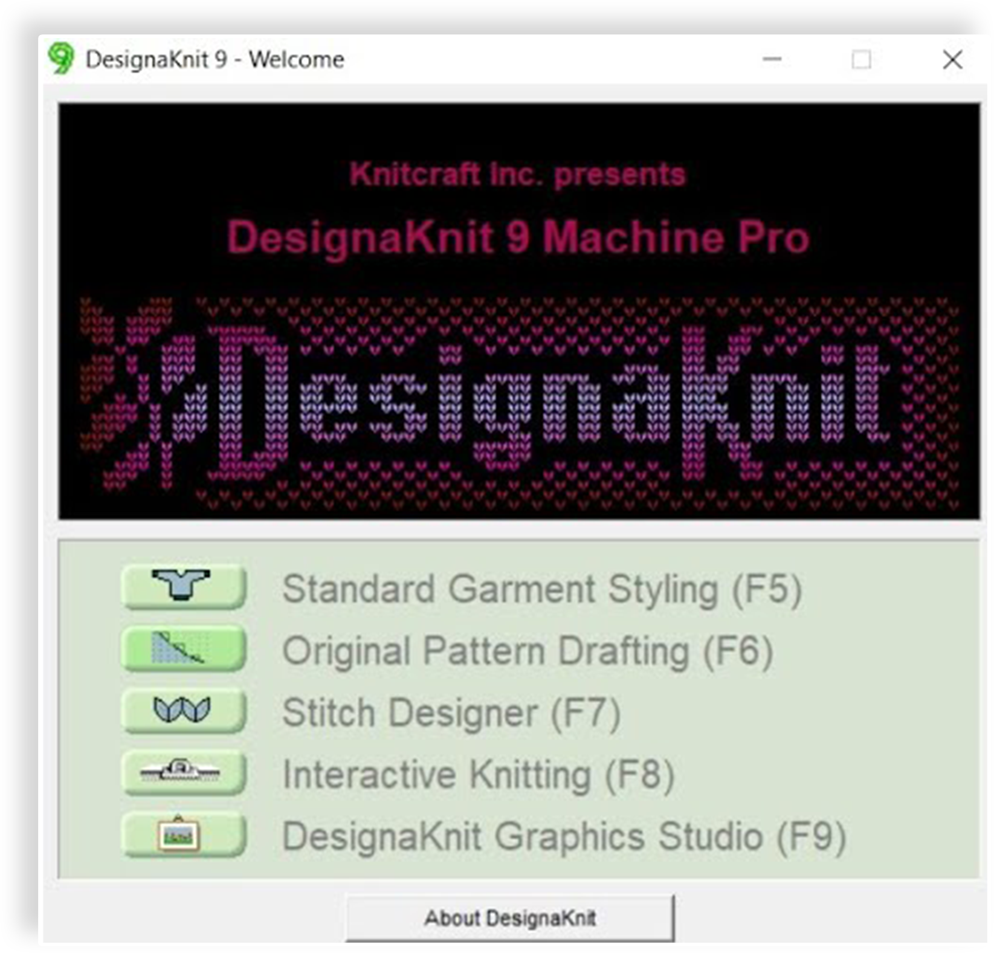
Task: Open Stitch Designer stitches icon button
Action: (x=184, y=711)
